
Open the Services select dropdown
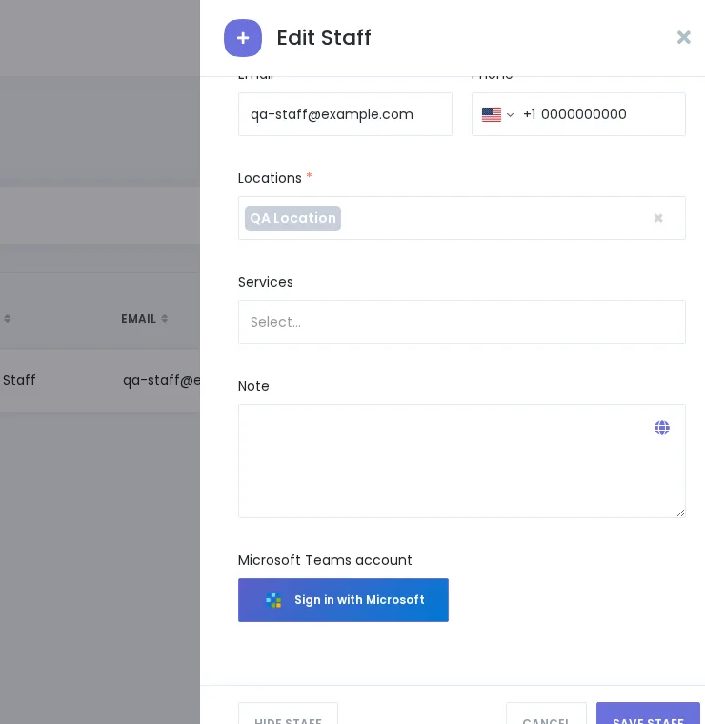pyautogui.click(x=462, y=322)
